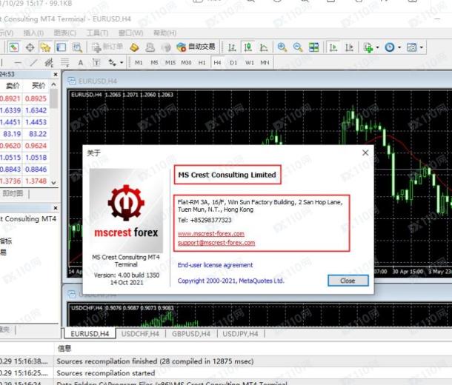Open the 插入(I) menu
The height and width of the screenshot is (385, 452).
click(33, 33)
